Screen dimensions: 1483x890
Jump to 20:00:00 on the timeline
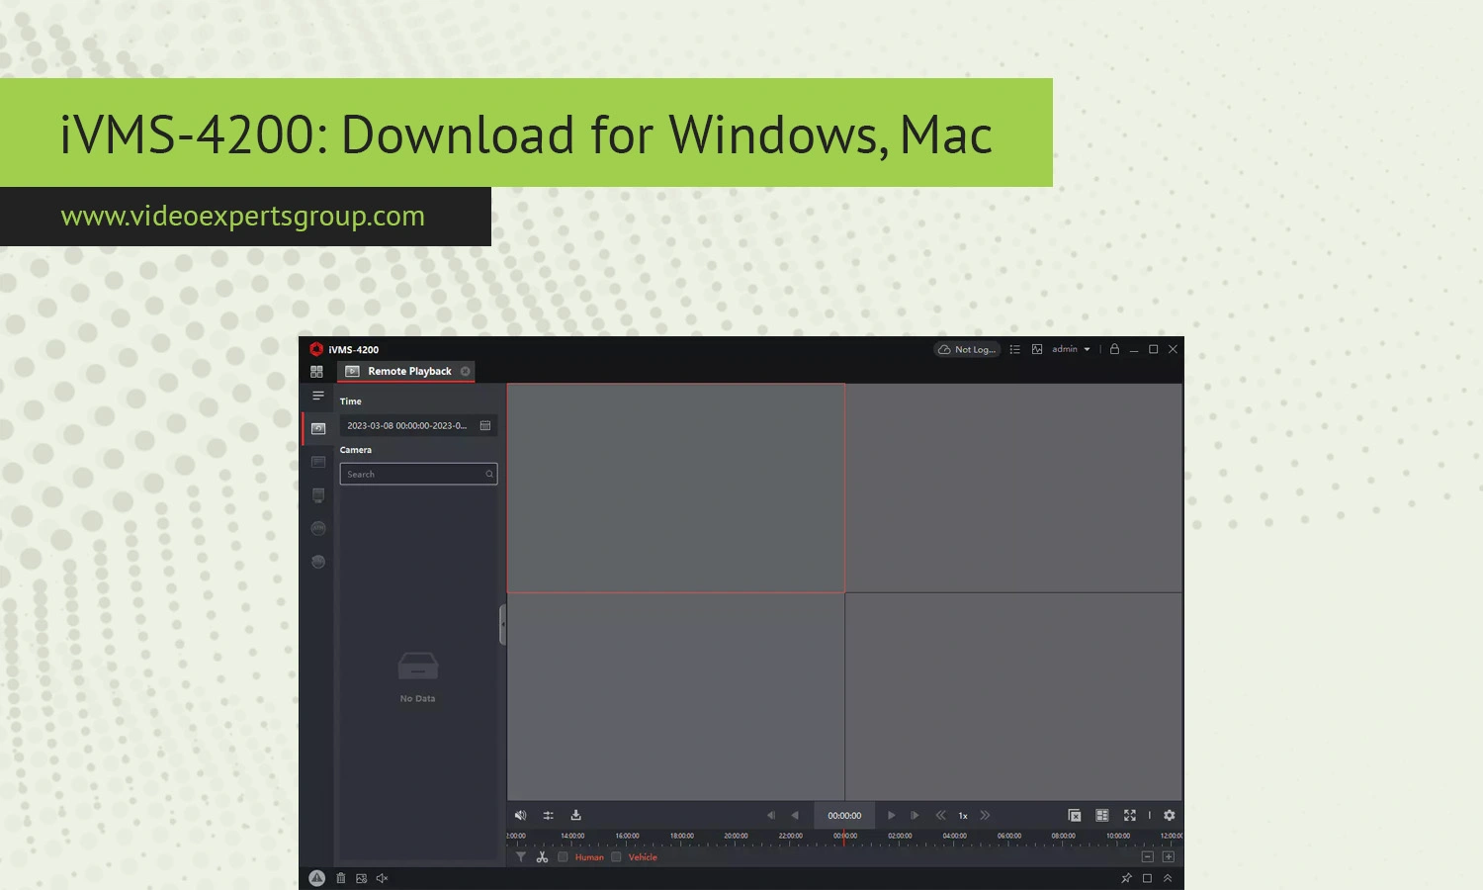(x=736, y=837)
